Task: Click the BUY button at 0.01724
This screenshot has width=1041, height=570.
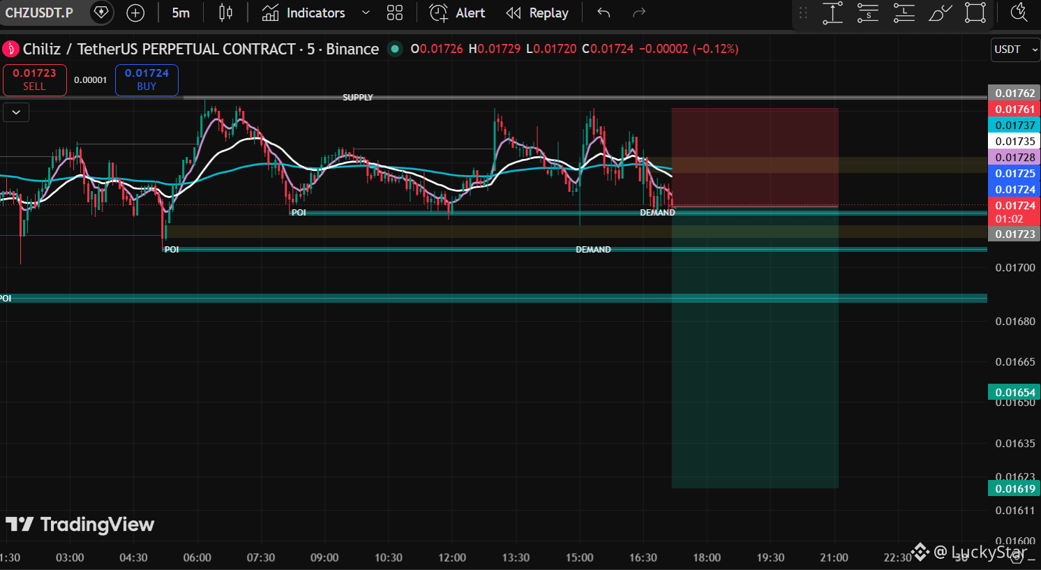Action: (x=147, y=80)
